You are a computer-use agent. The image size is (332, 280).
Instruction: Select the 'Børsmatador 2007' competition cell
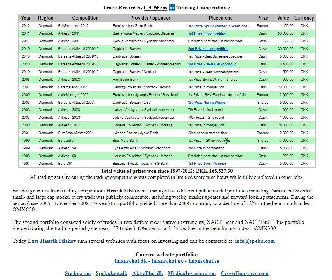(x=72, y=87)
